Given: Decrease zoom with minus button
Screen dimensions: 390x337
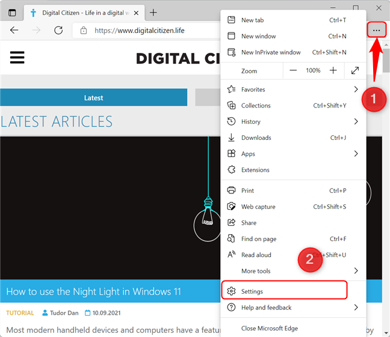Looking at the screenshot, I should (293, 70).
